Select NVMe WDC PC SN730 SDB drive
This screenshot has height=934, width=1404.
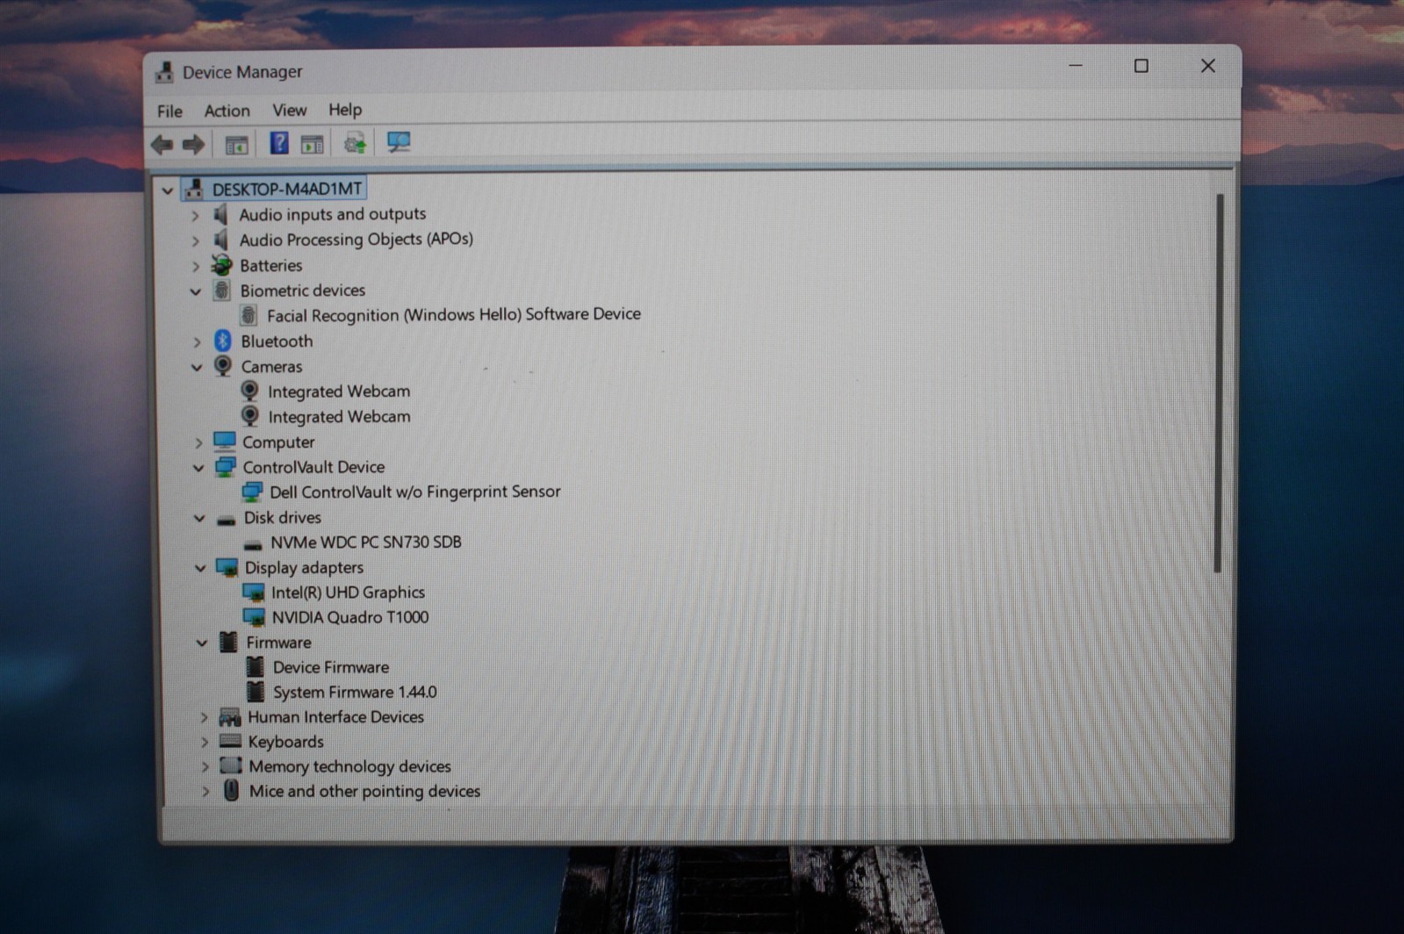(365, 542)
